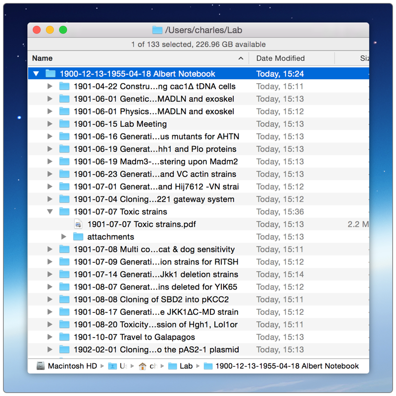Click Today, 15:14 date of Jkk1 deletion strains
The height and width of the screenshot is (396, 396).
point(280,274)
